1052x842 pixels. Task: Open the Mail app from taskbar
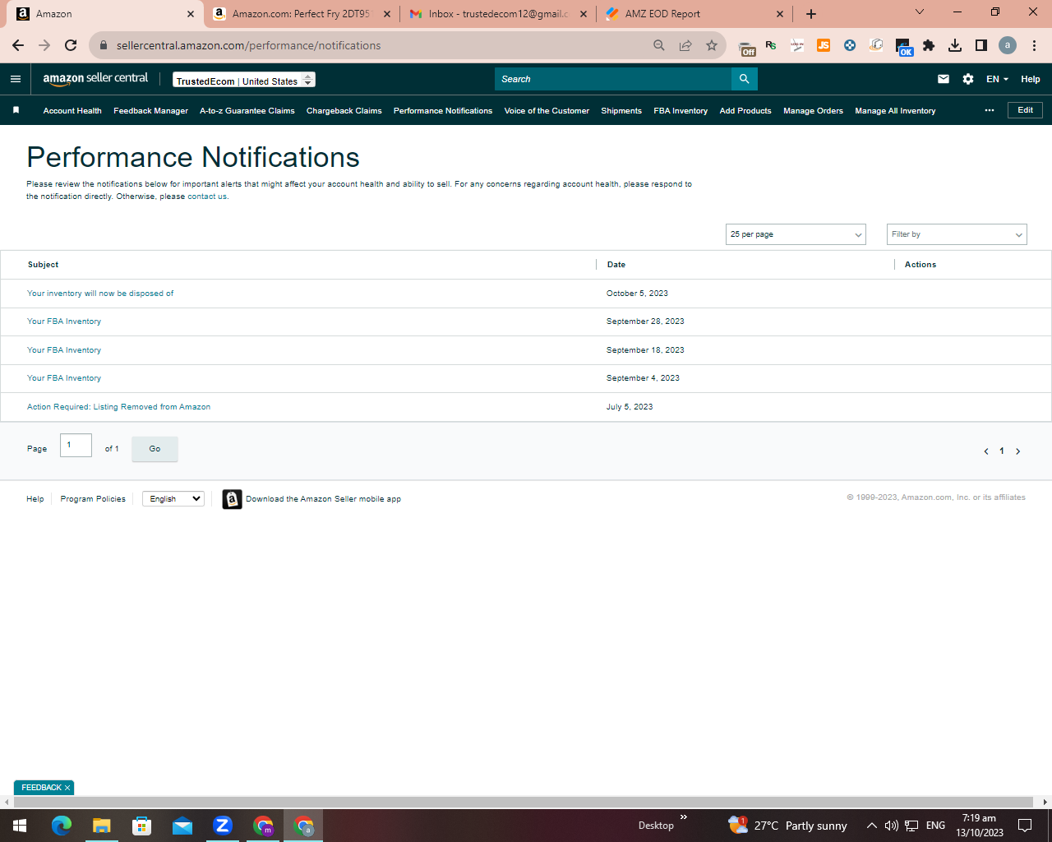[x=182, y=826]
